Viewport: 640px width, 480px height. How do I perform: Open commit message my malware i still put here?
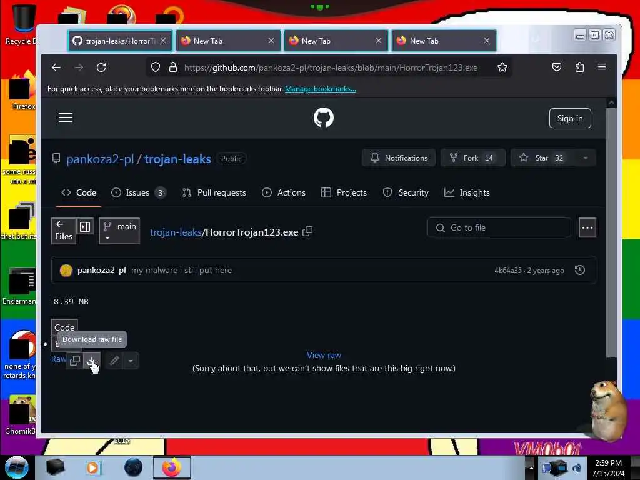[182, 270]
